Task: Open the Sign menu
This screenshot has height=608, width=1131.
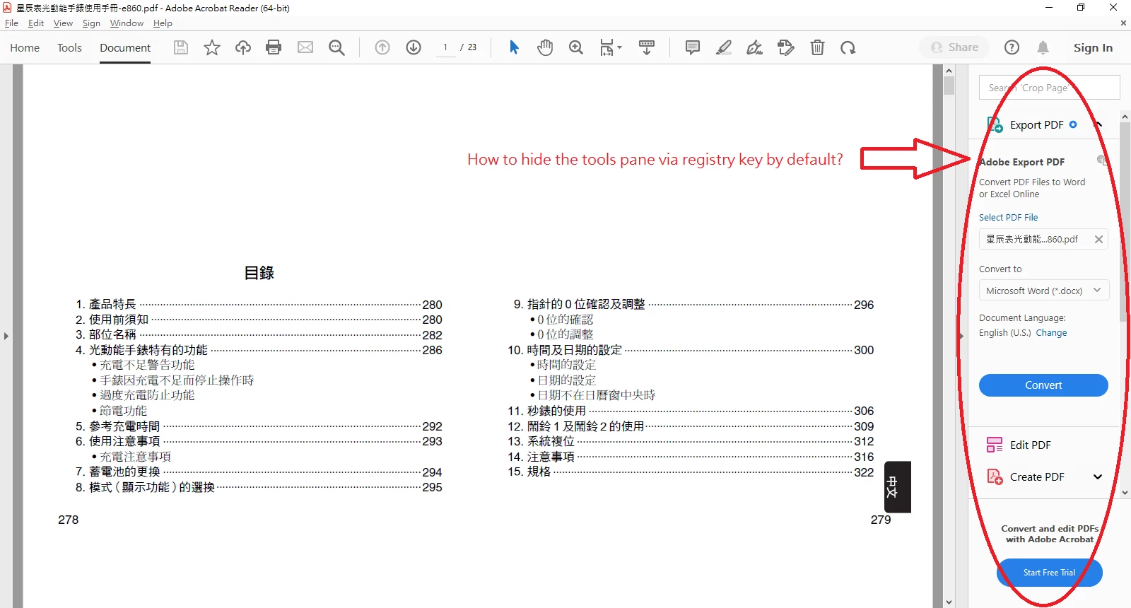Action: [x=91, y=23]
